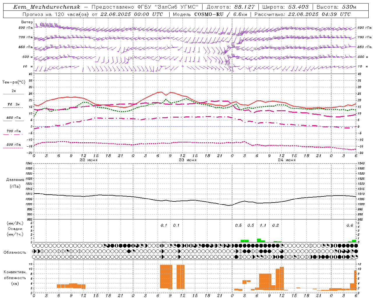The width and height of the screenshot is (373, 298).
Task: Click Прогноз на 120 часа(ов) header text
Action: (56, 14)
